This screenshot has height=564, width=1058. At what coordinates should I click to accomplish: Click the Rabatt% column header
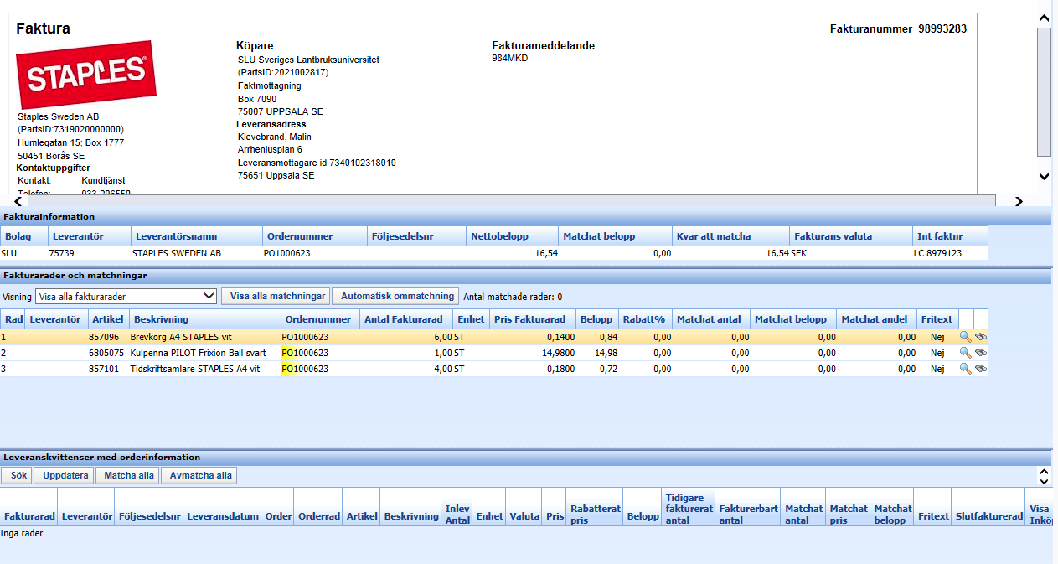(644, 319)
